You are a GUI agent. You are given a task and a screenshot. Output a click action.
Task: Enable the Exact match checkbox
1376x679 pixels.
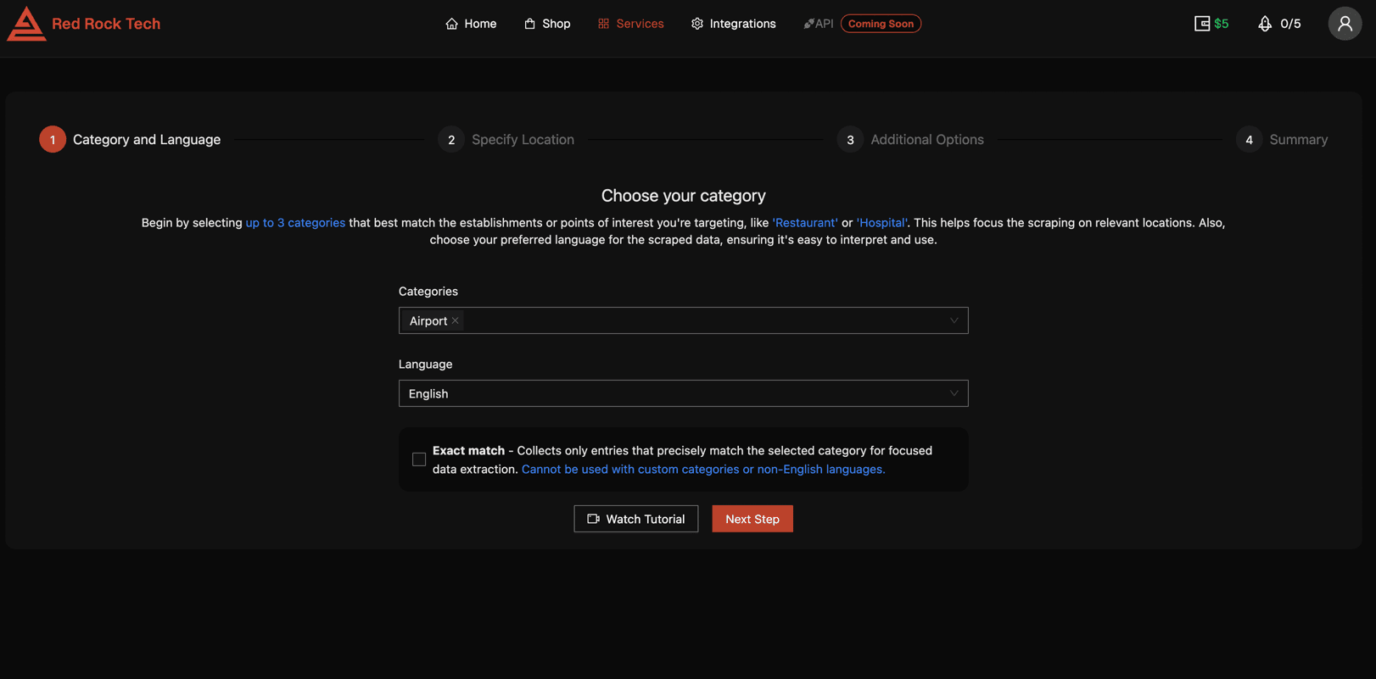419,459
